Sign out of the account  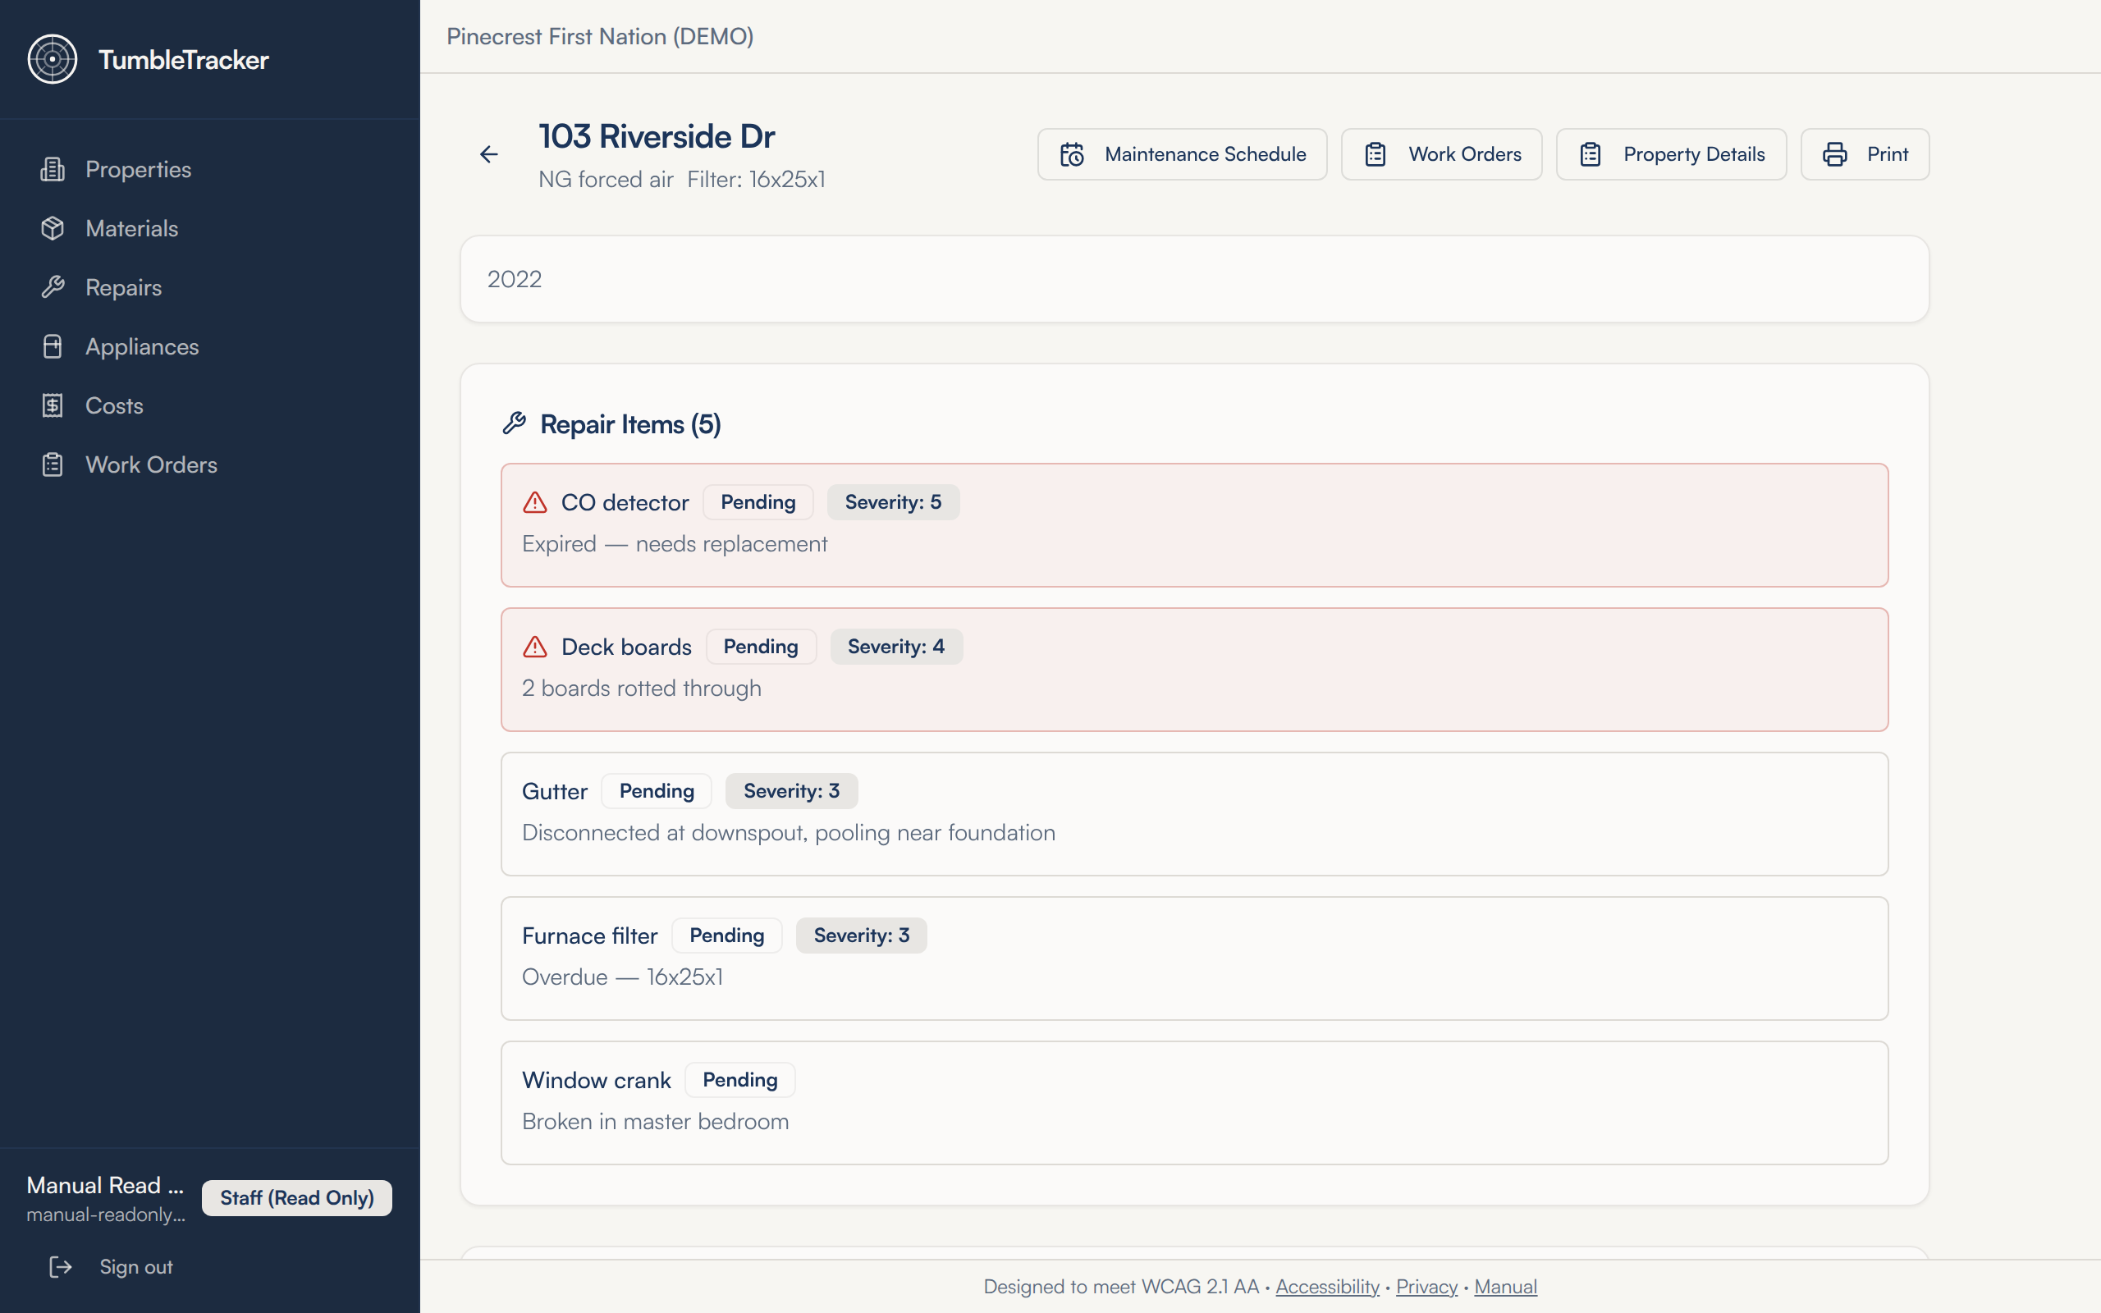click(135, 1267)
